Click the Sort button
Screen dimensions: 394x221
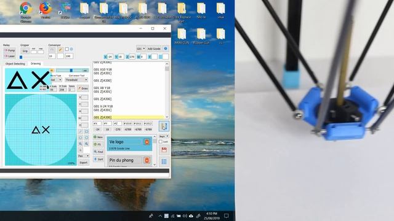tap(98, 159)
